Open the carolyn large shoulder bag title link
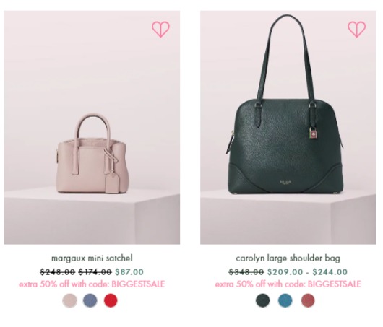The width and height of the screenshot is (383, 327). point(288,258)
